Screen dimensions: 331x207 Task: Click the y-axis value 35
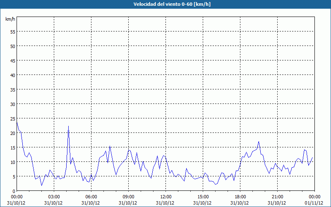pyautogui.click(x=13, y=89)
